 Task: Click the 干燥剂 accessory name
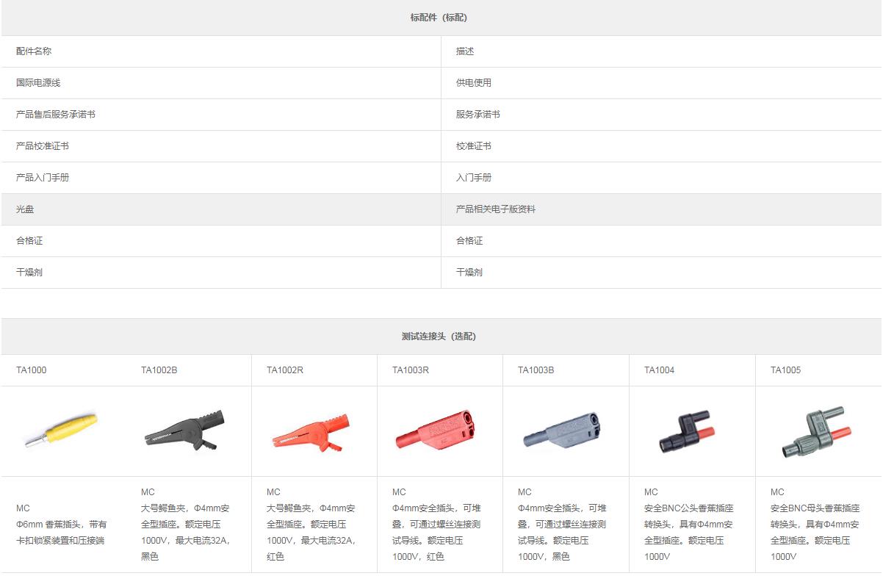(x=29, y=273)
